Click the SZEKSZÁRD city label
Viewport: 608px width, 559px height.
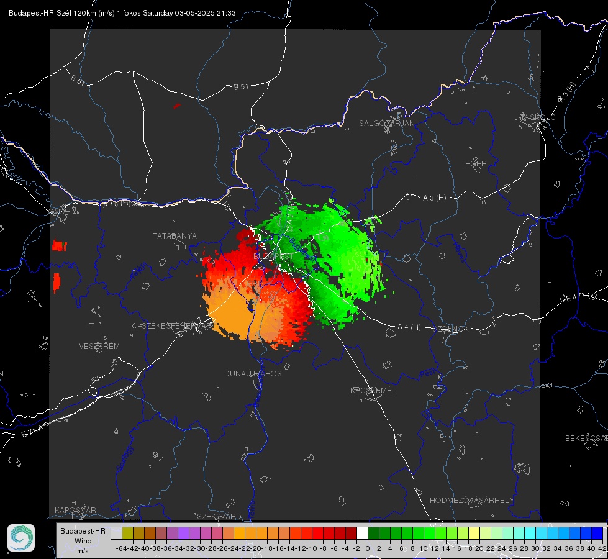[x=219, y=516]
